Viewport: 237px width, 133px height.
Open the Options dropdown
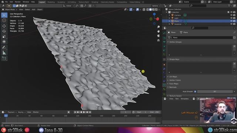[156, 6]
